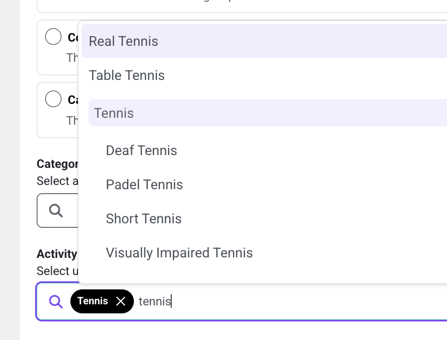Click the bold 'Co' title in first card

tap(73, 38)
